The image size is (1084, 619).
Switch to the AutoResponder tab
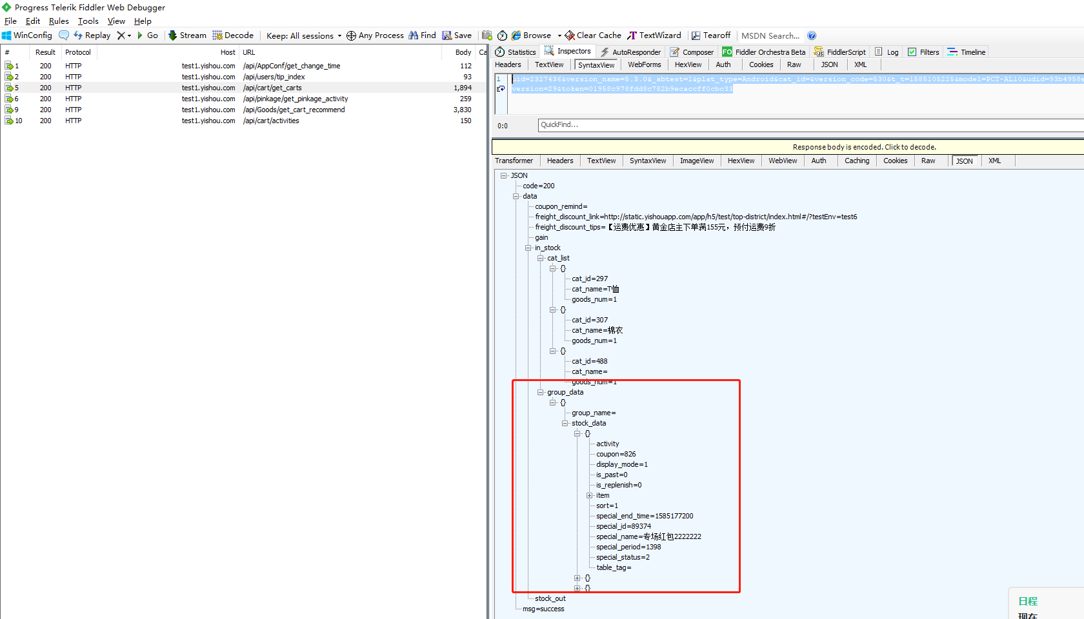pyautogui.click(x=630, y=52)
